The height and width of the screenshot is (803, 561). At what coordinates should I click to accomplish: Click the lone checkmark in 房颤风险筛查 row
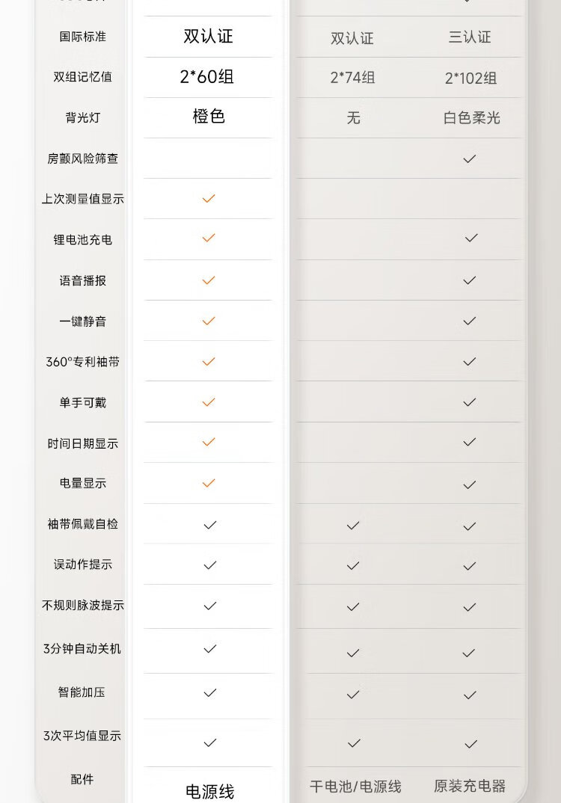click(470, 159)
